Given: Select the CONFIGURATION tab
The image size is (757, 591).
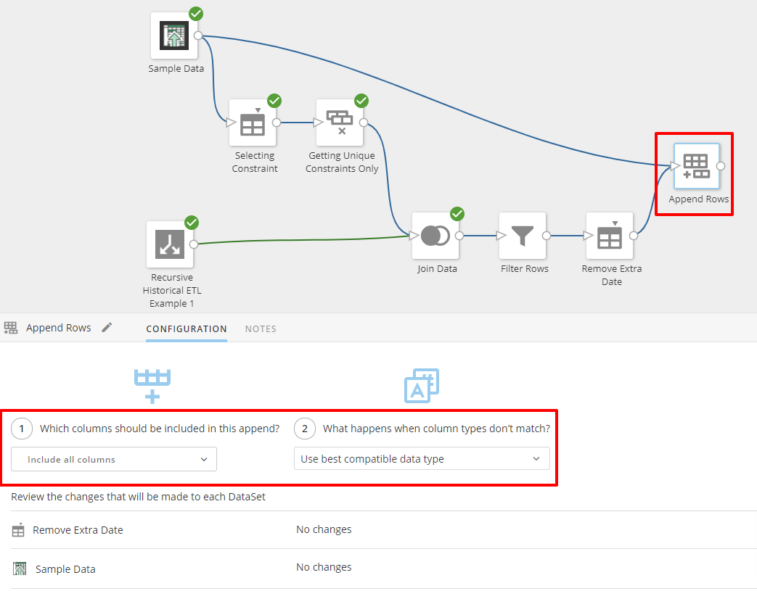Looking at the screenshot, I should (186, 328).
